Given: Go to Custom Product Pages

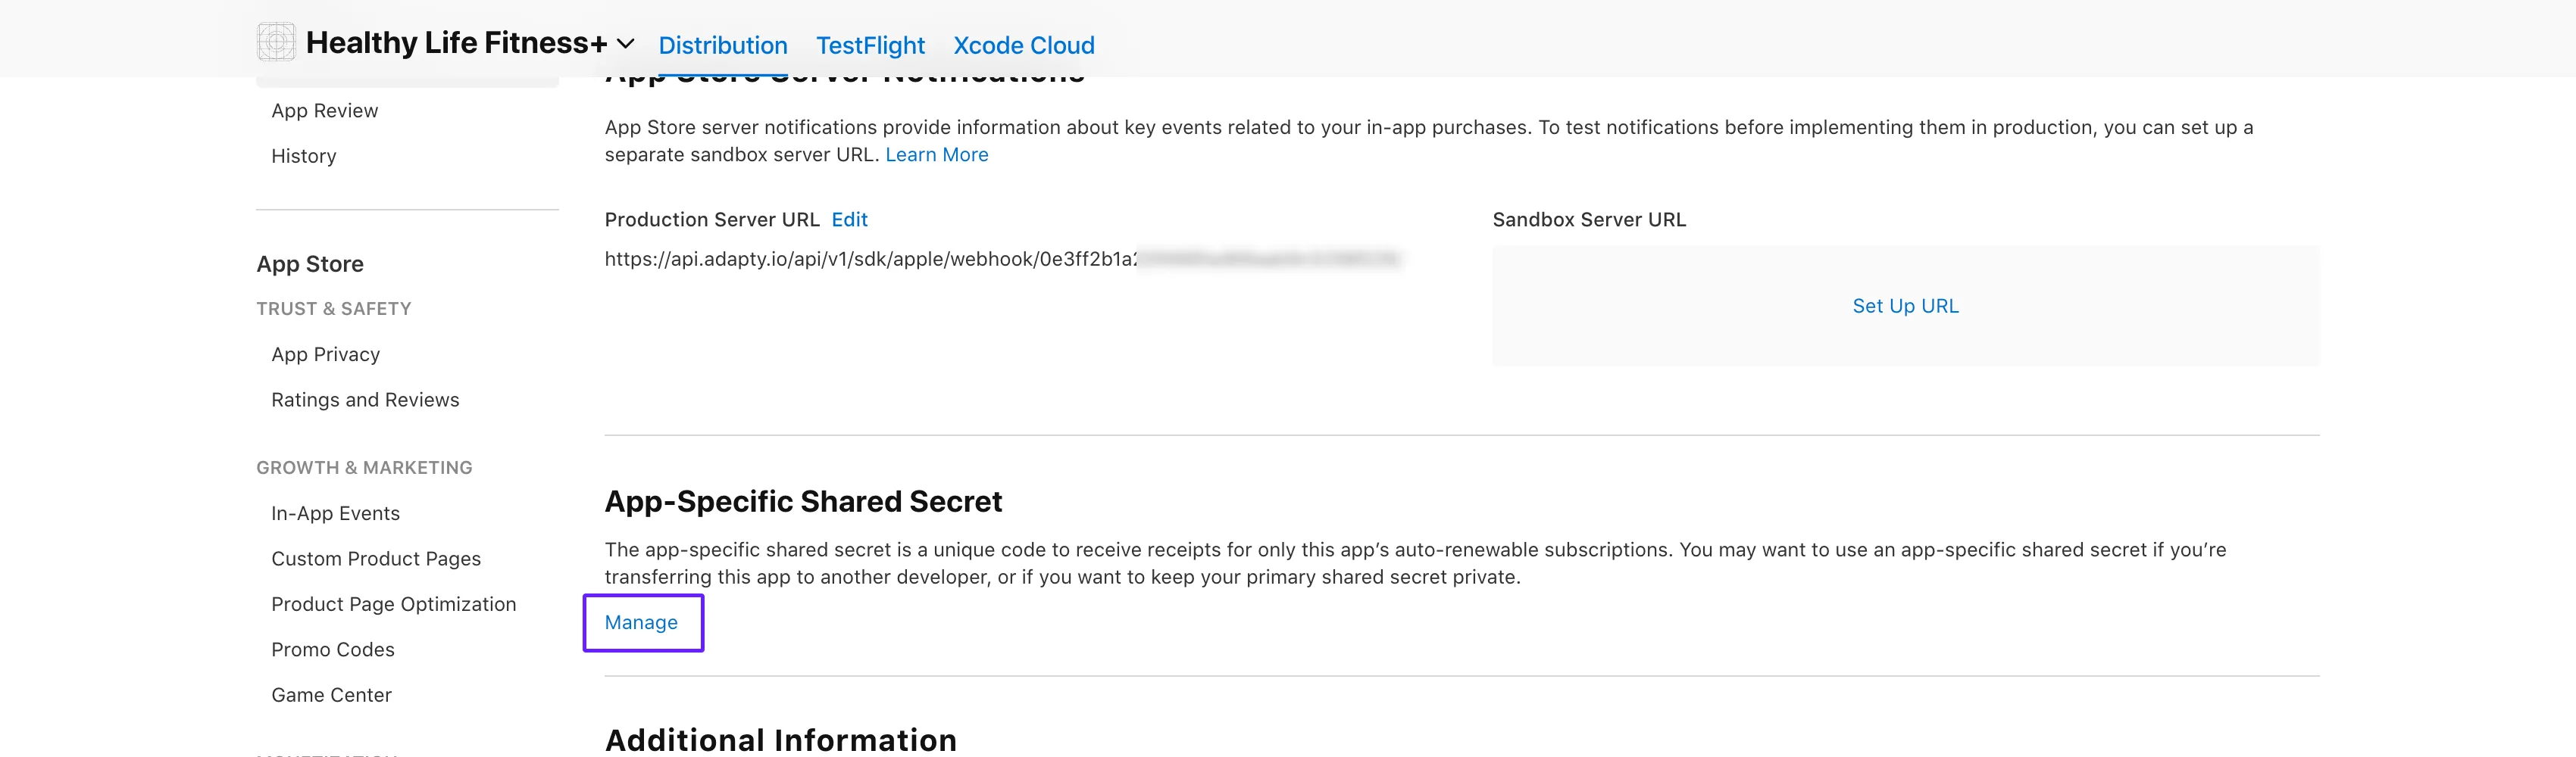Looking at the screenshot, I should tap(376, 558).
